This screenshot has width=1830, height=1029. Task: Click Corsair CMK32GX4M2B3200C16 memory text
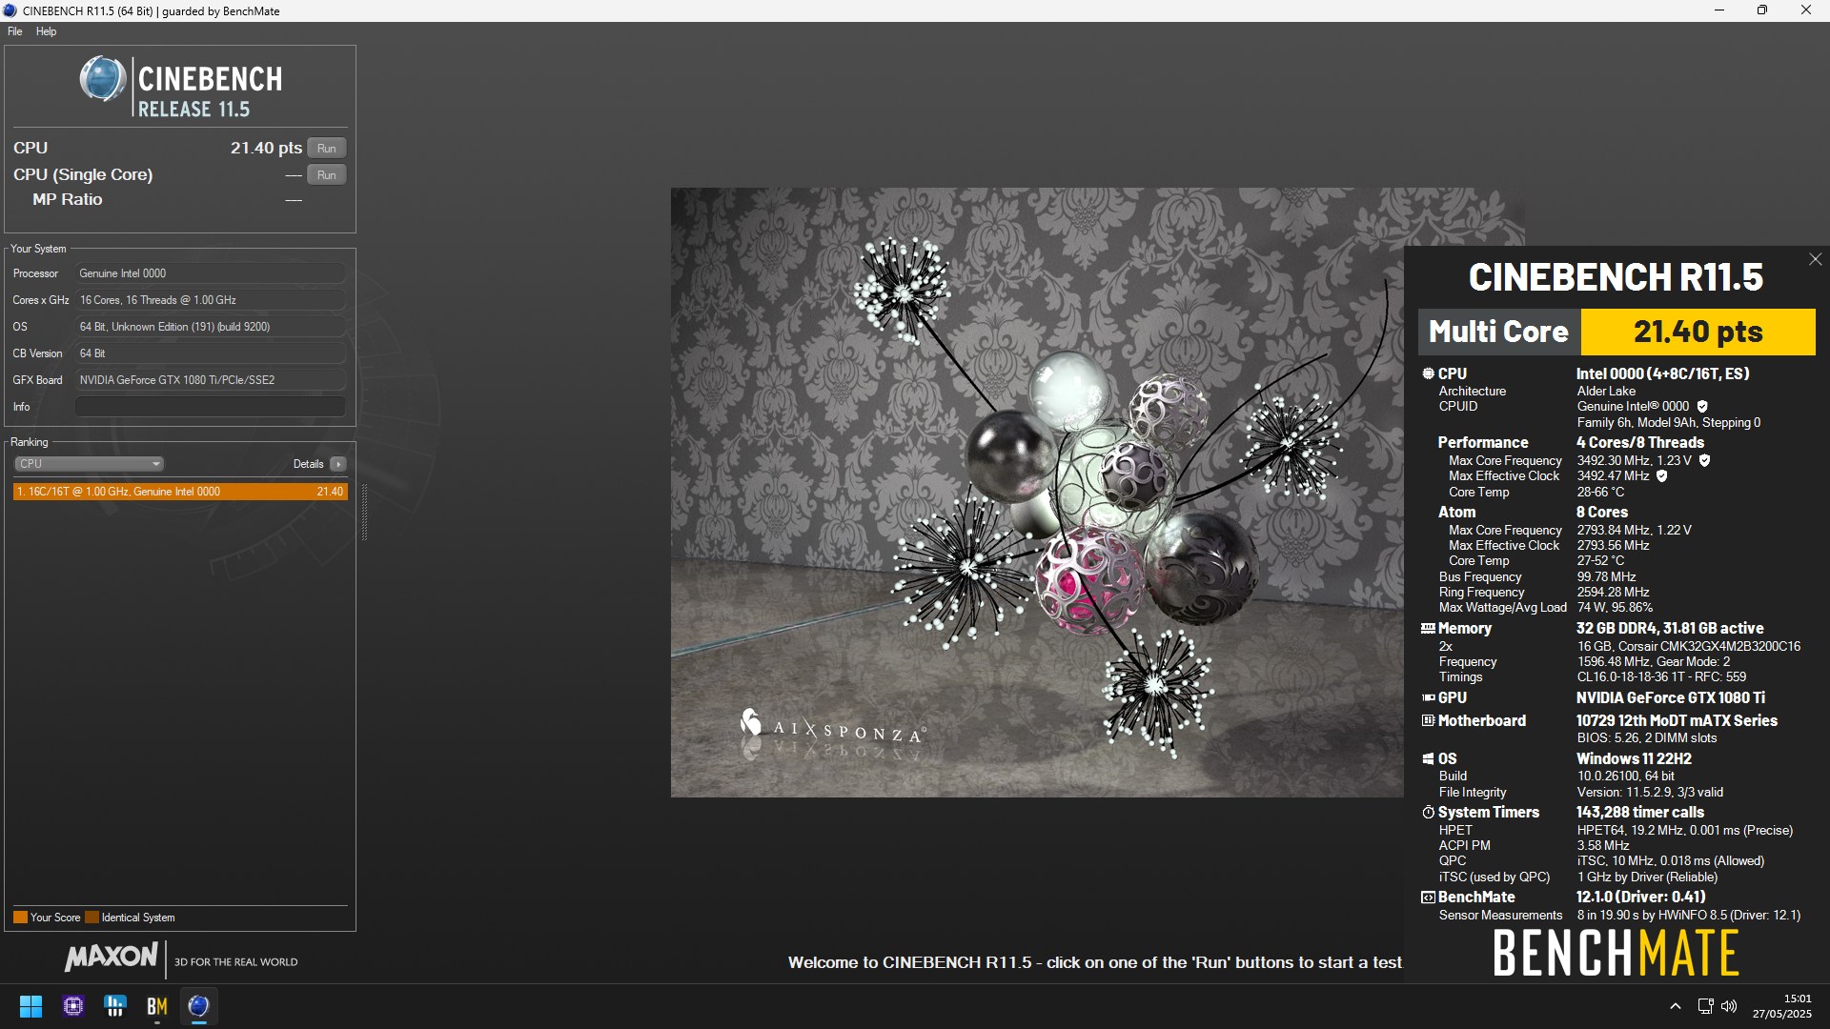[x=1688, y=647]
